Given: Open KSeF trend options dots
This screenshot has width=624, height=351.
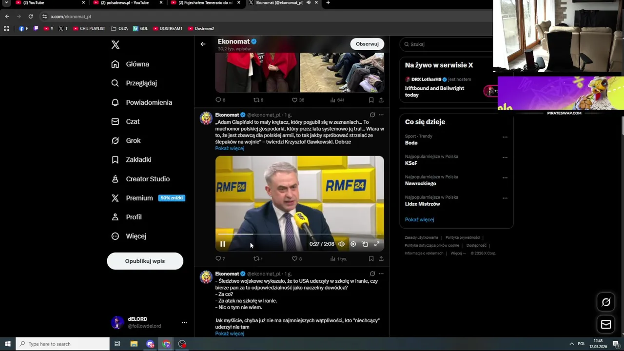Looking at the screenshot, I should click(505, 157).
